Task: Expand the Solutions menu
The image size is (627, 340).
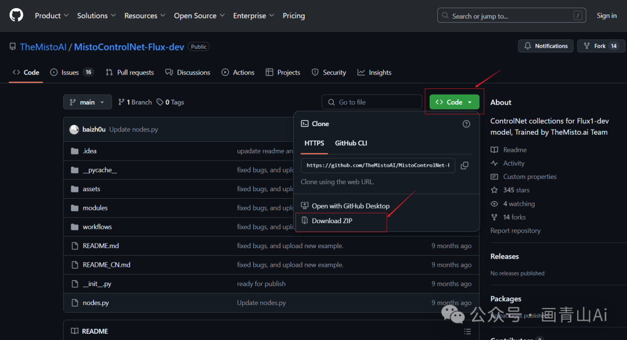Action: (x=96, y=16)
